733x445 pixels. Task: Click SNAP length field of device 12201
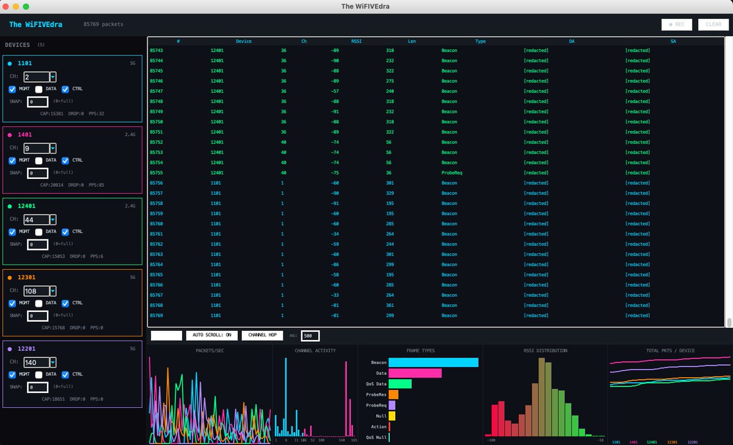(37, 388)
